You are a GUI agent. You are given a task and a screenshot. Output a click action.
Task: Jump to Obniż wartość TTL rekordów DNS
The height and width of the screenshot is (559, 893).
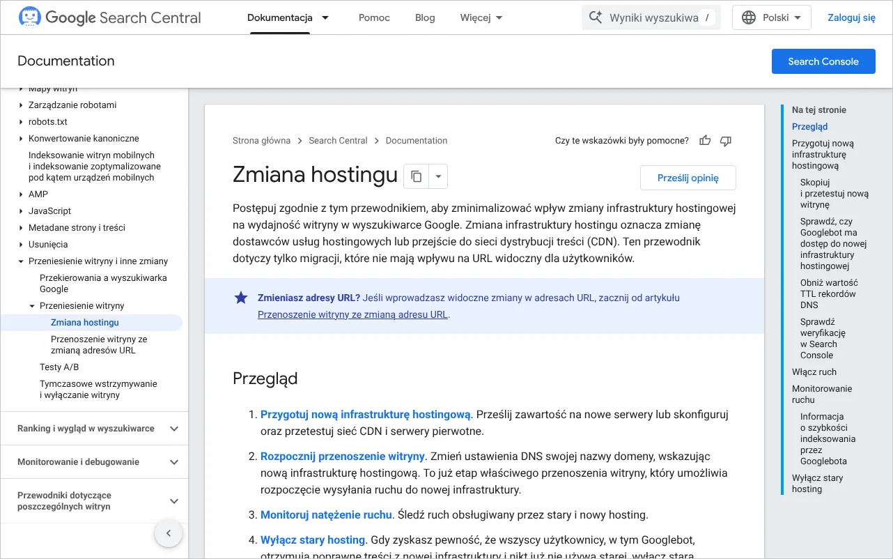[829, 294]
